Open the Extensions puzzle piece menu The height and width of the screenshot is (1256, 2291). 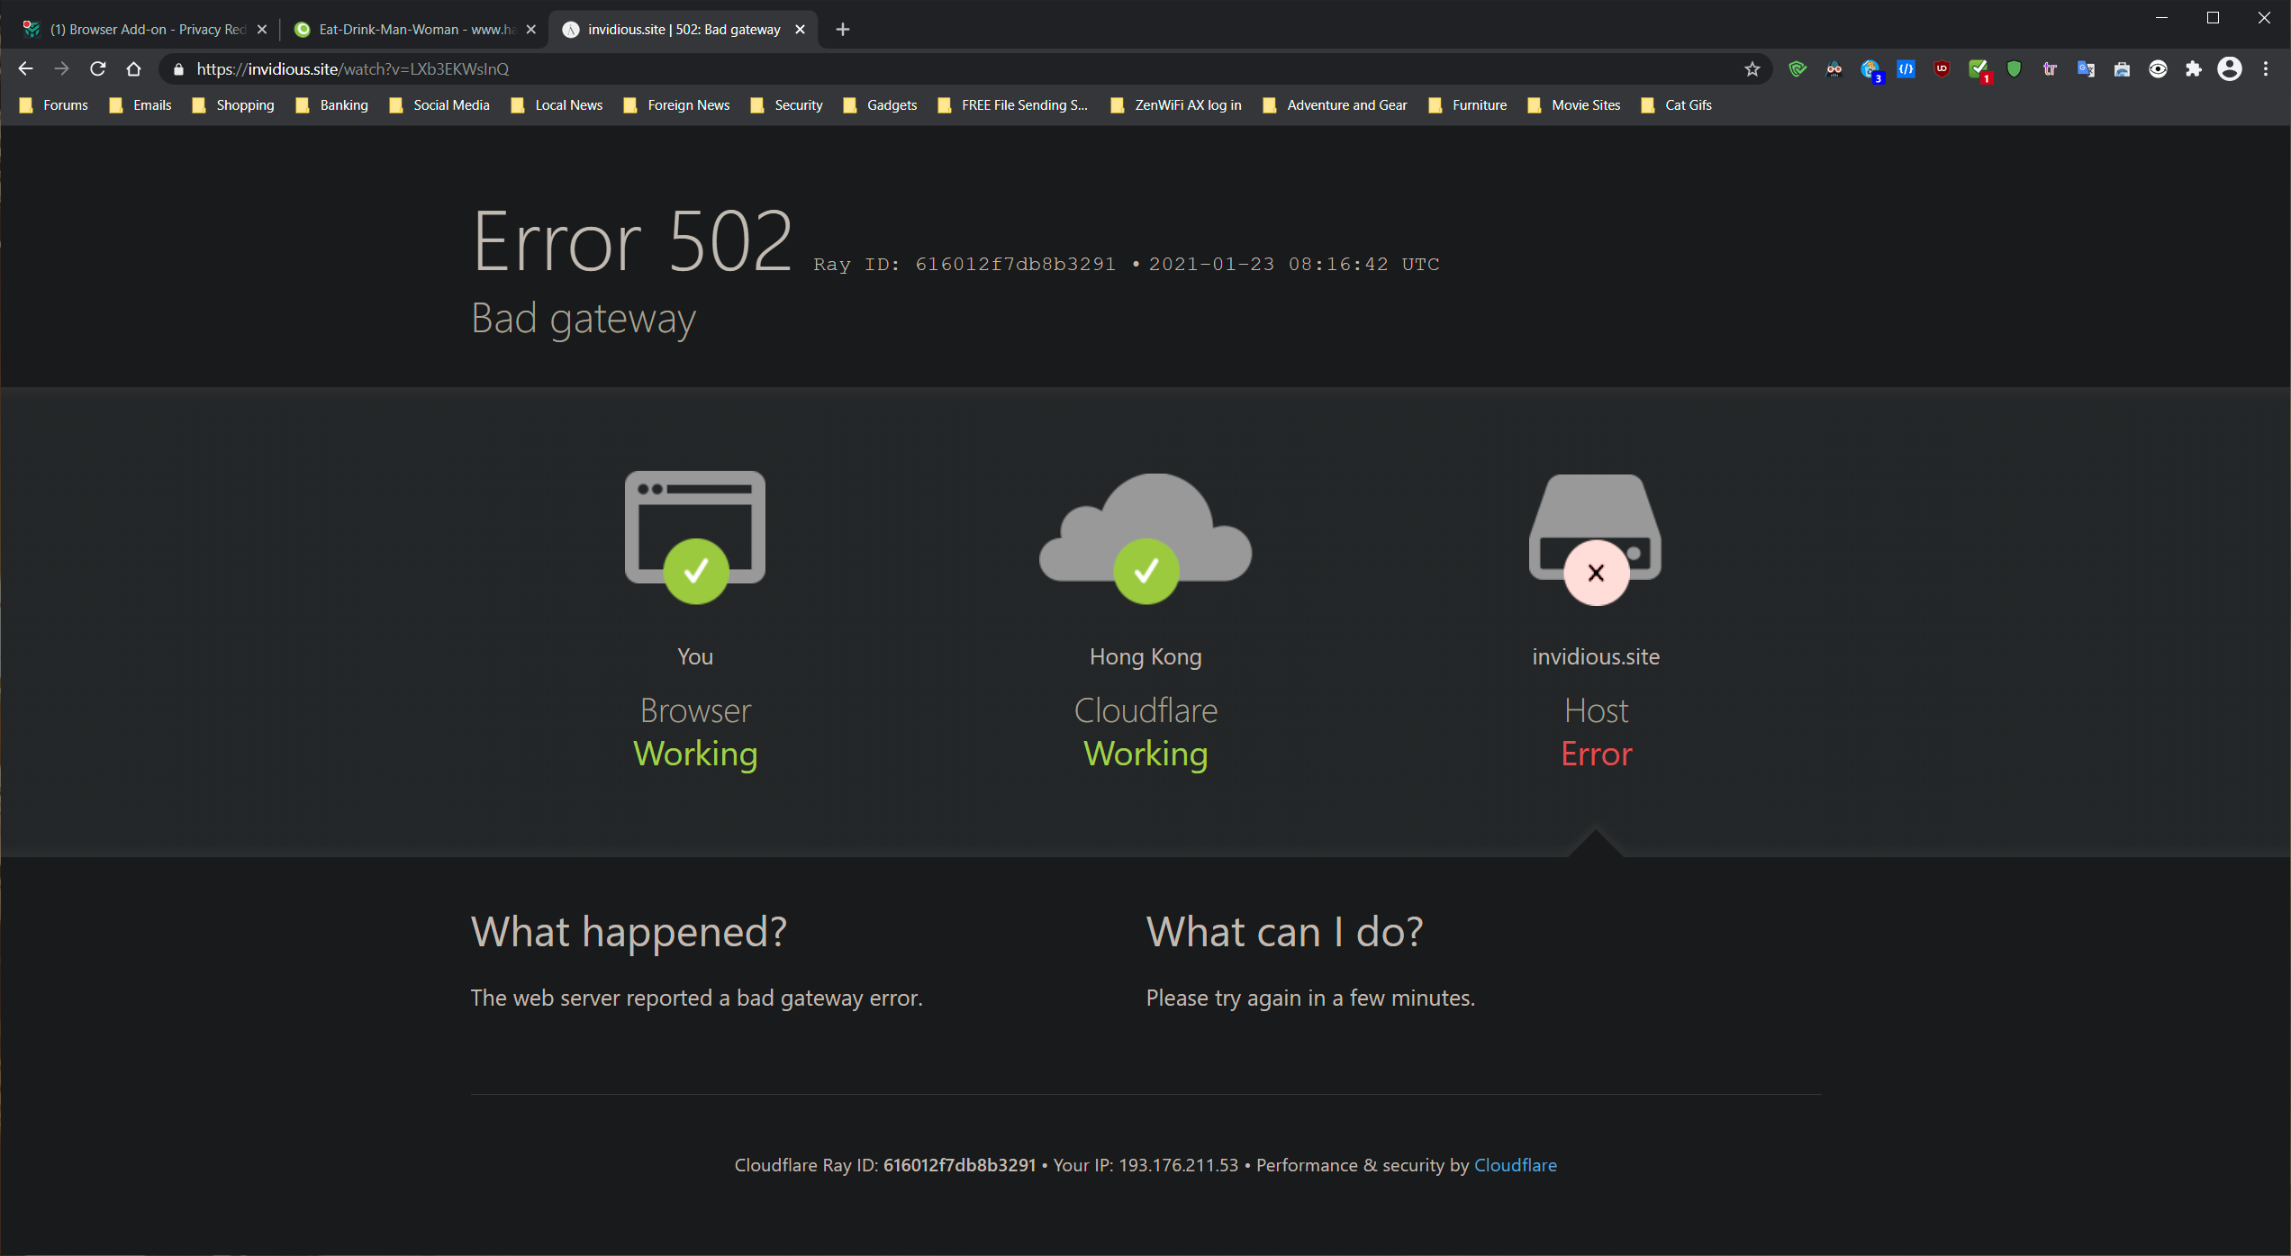(x=2194, y=69)
